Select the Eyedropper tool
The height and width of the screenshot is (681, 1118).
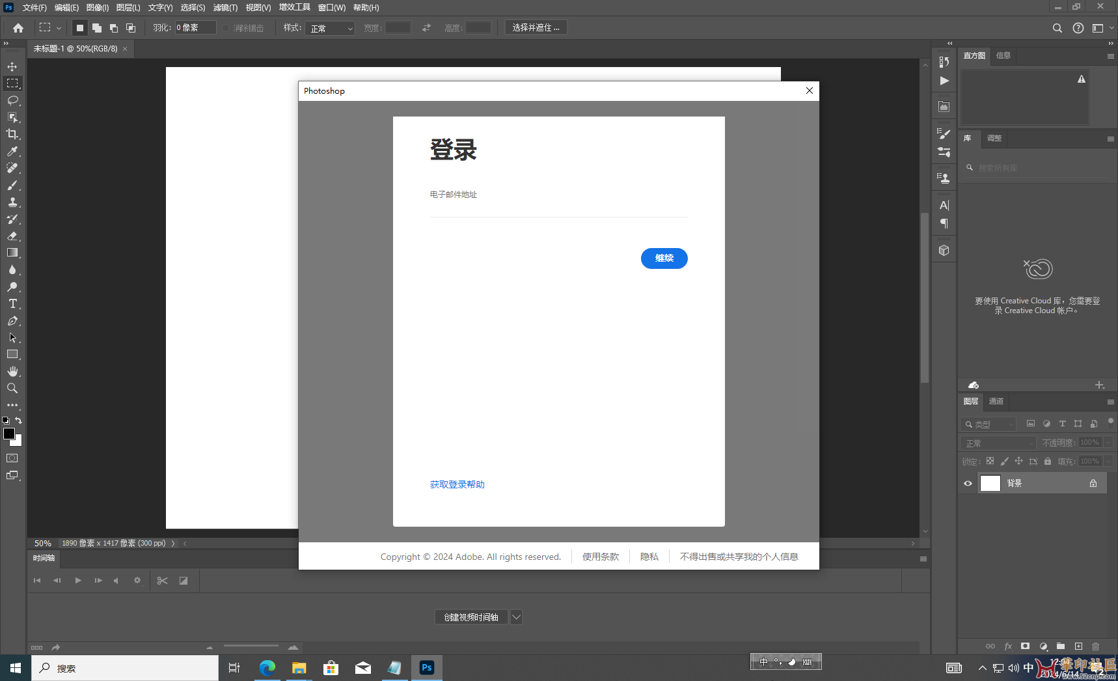(12, 151)
